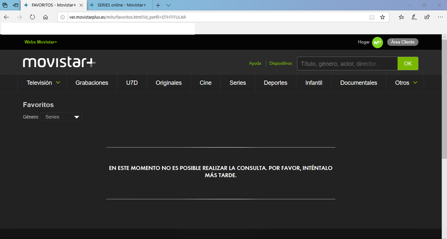Switch to SERIES online browser tab
Image resolution: width=447 pixels, height=239 pixels.
[x=121, y=5]
